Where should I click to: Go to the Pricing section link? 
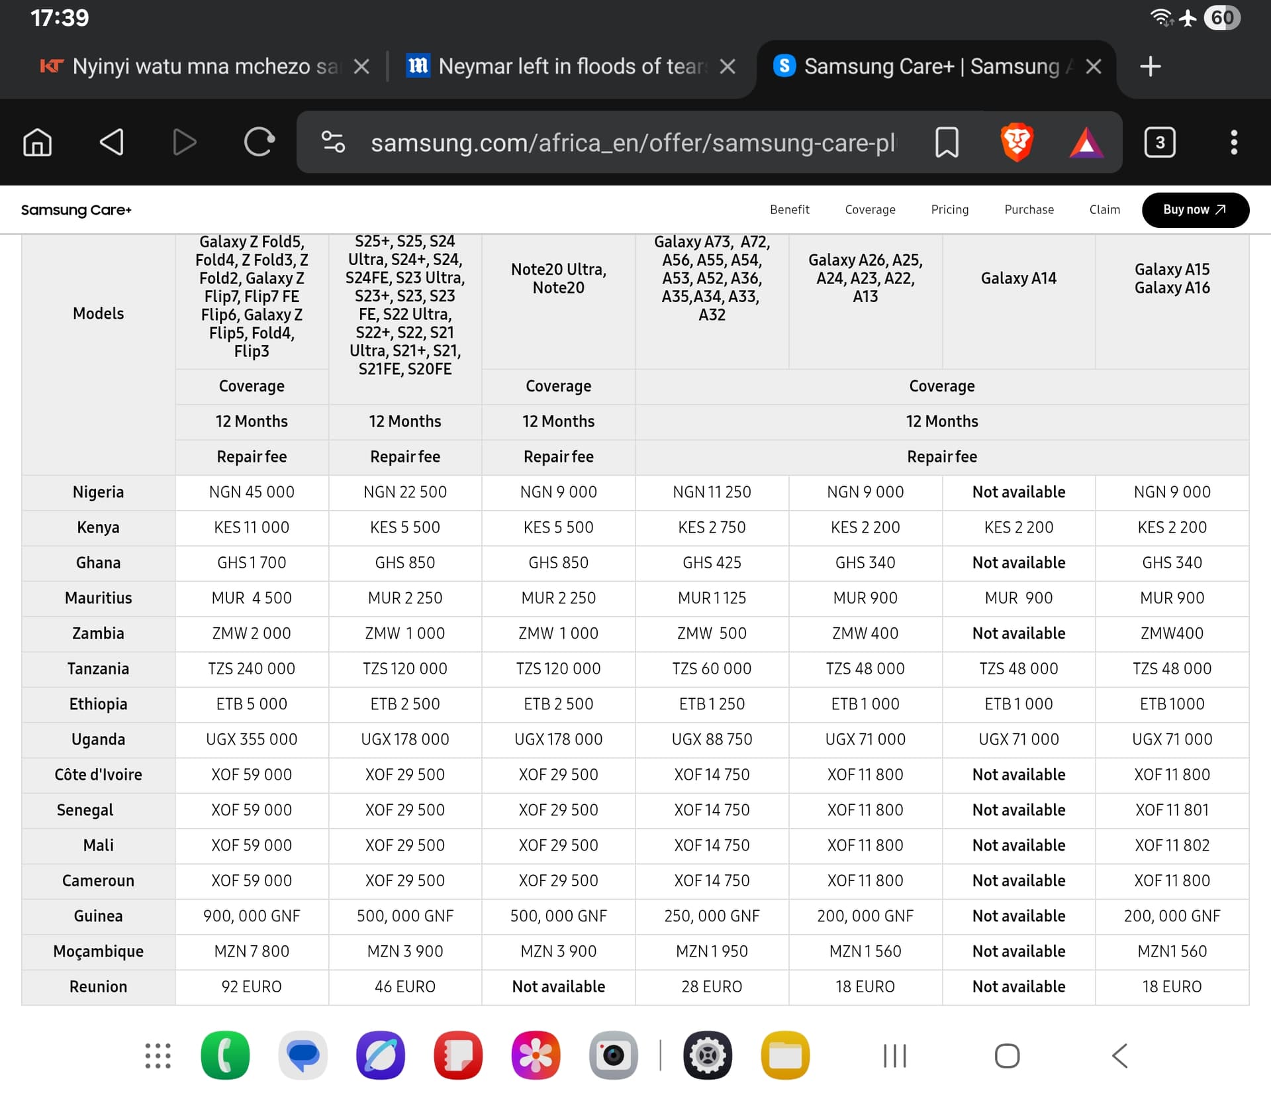point(949,210)
